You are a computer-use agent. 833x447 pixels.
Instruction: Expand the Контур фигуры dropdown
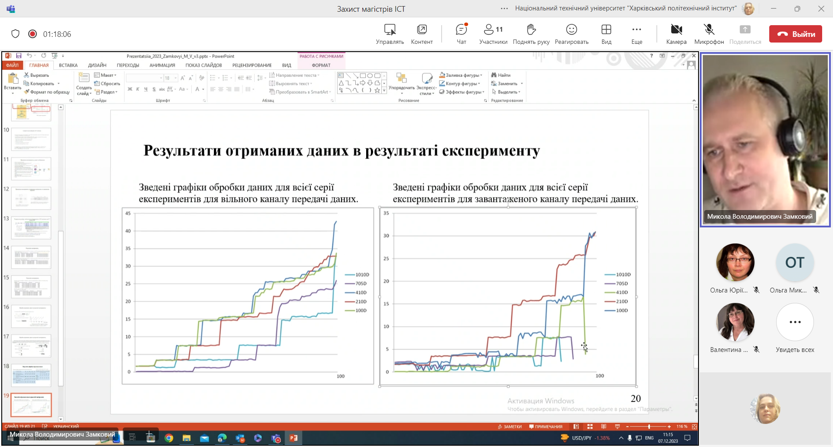pos(460,83)
